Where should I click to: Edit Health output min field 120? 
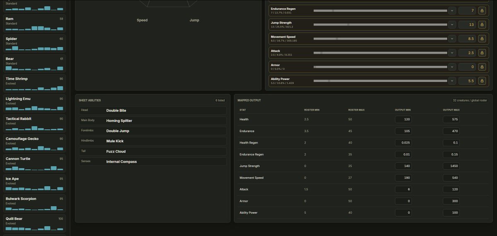pyautogui.click(x=403, y=119)
